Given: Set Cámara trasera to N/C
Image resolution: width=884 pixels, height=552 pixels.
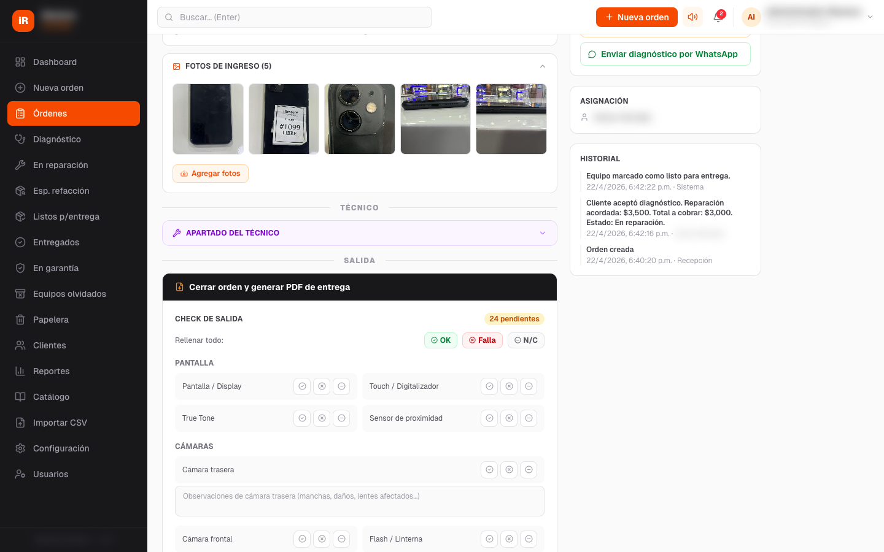Looking at the screenshot, I should pos(529,470).
